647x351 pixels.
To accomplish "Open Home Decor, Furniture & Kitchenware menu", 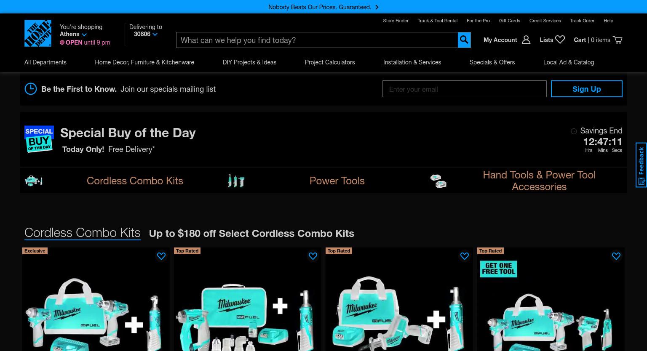I will point(144,62).
